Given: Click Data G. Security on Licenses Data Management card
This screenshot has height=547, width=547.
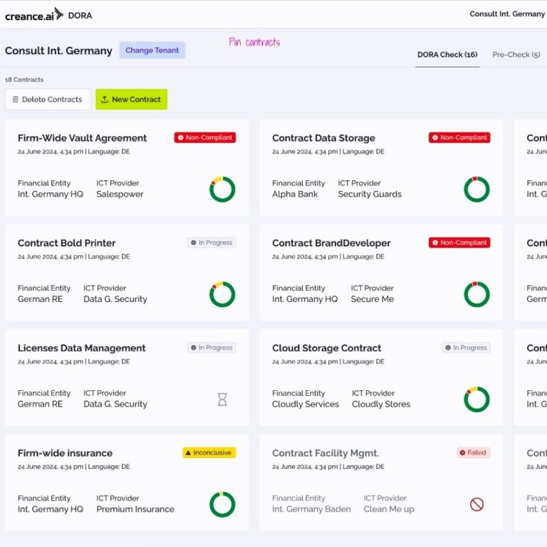Looking at the screenshot, I should [115, 405].
